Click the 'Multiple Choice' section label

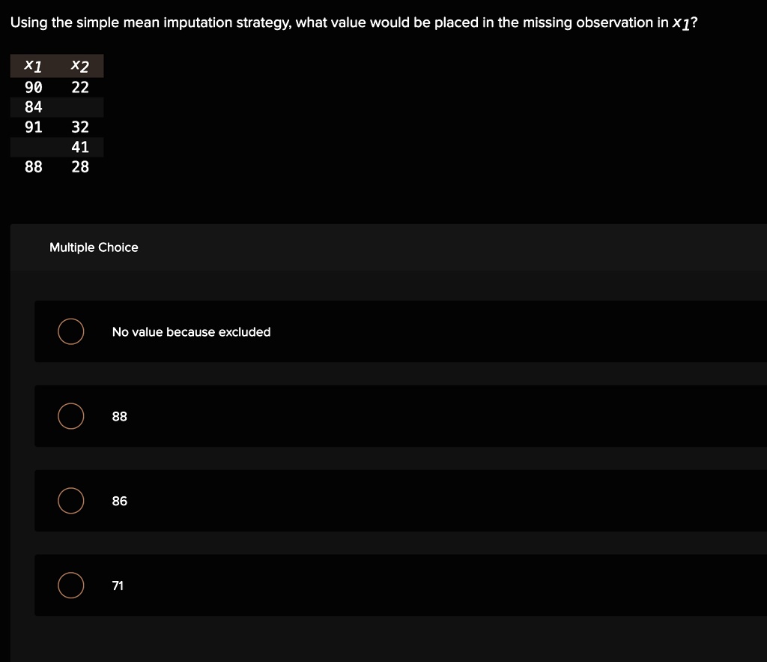click(x=94, y=247)
